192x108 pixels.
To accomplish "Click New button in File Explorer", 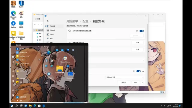I will point(38,19).
